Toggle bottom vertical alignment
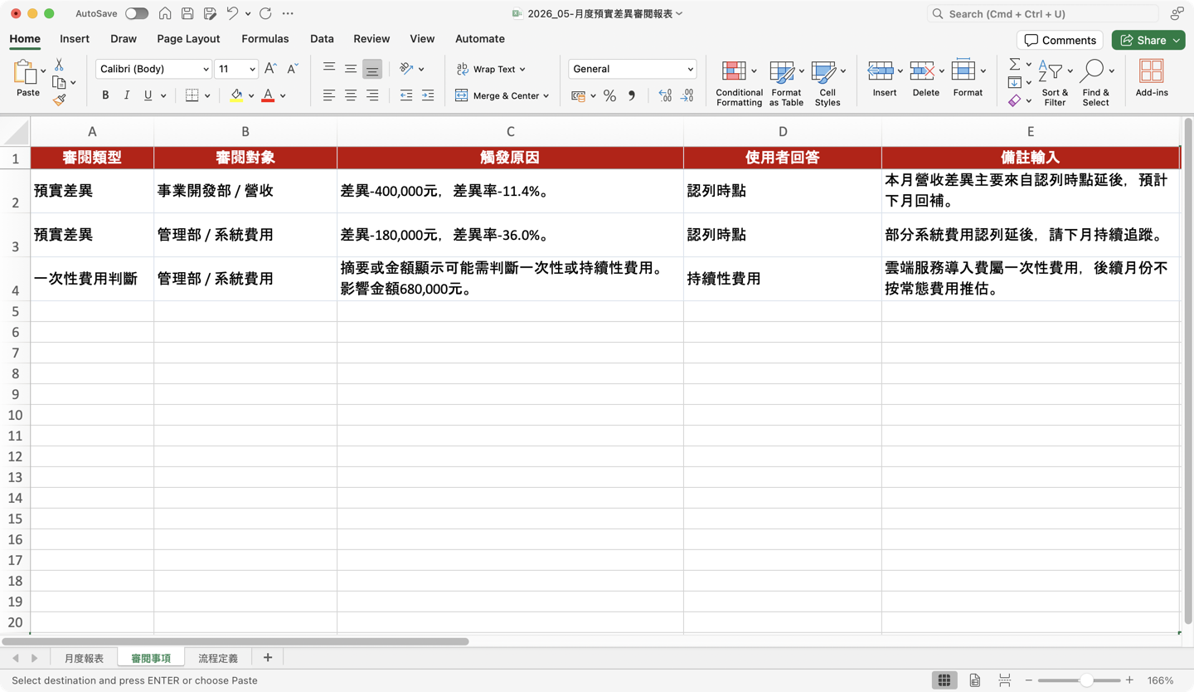1194x692 pixels. (372, 69)
